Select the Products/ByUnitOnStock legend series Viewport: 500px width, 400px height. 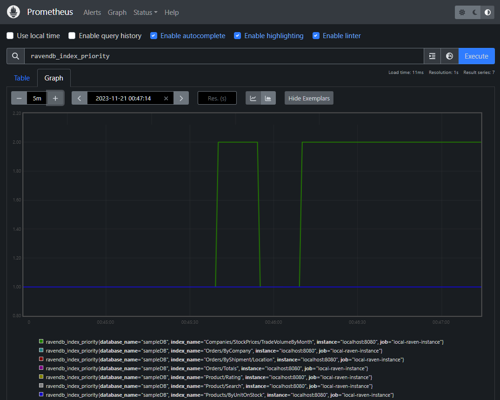[220, 395]
